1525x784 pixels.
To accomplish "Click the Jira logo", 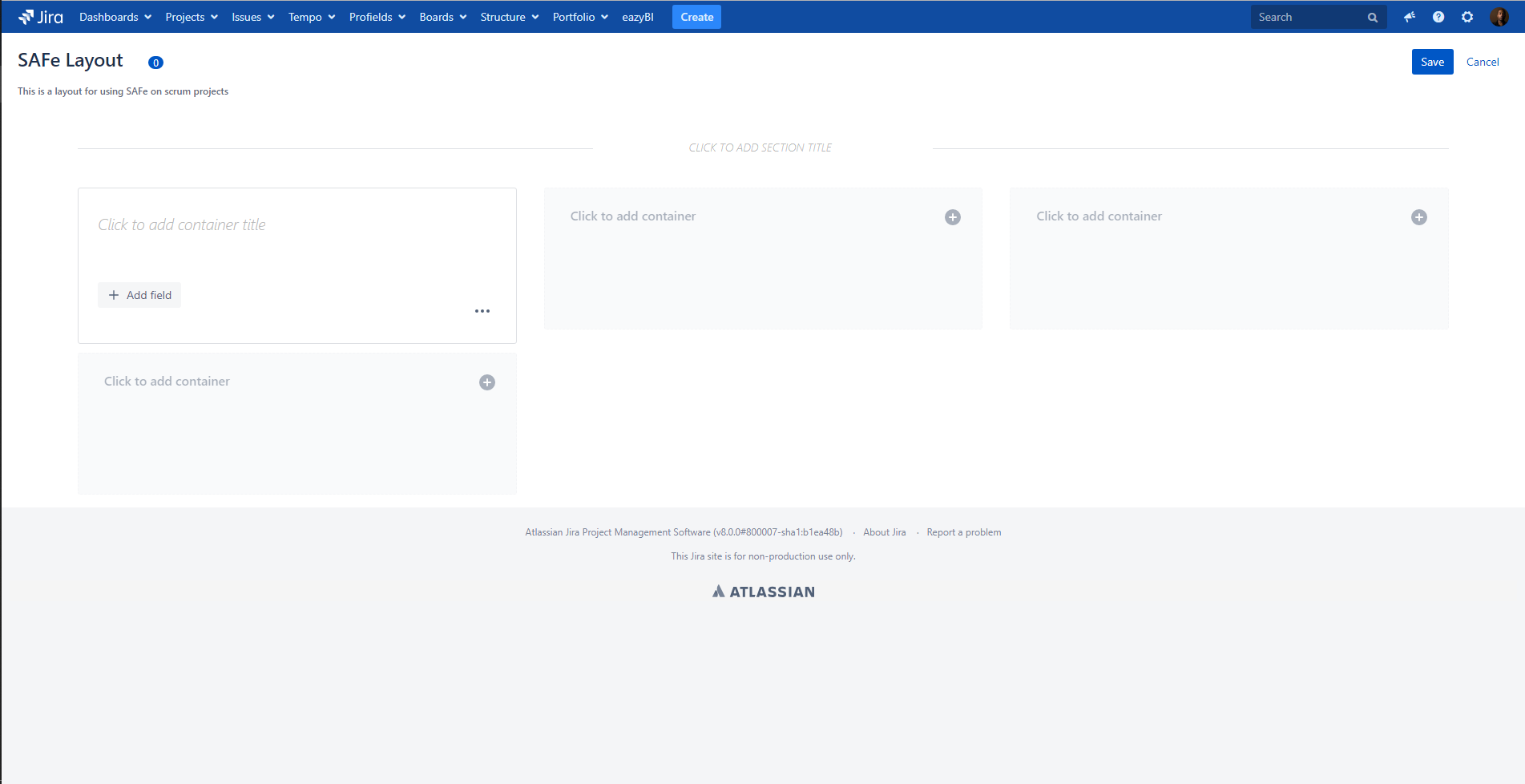I will click(41, 17).
